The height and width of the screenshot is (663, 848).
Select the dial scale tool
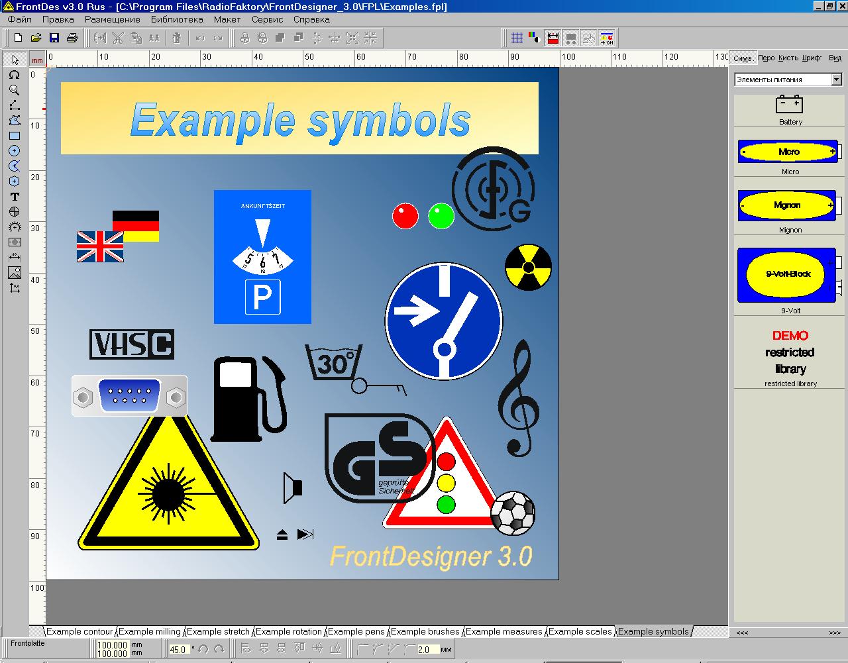coord(14,227)
